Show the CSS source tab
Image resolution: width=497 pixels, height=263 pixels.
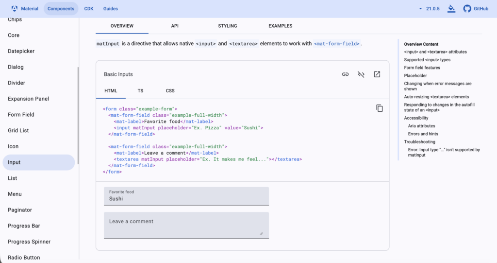click(x=170, y=90)
